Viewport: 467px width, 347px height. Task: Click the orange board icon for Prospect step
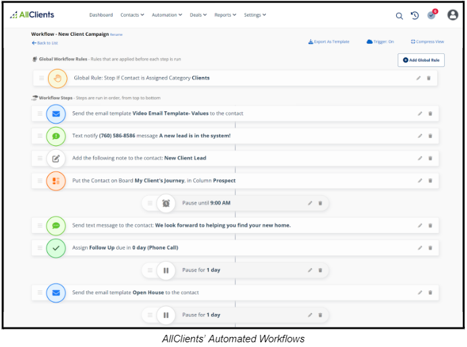(56, 181)
